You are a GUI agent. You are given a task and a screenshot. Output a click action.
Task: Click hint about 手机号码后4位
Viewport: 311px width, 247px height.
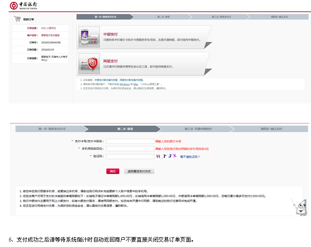[182, 149]
